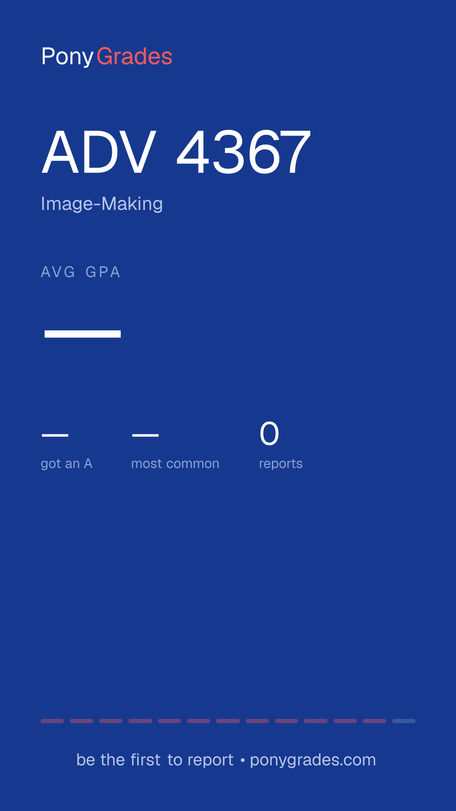The height and width of the screenshot is (811, 456).
Task: Click the white Pony logo word
Action: [68, 57]
